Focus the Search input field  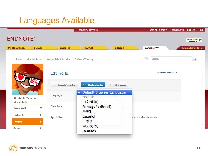(171, 59)
